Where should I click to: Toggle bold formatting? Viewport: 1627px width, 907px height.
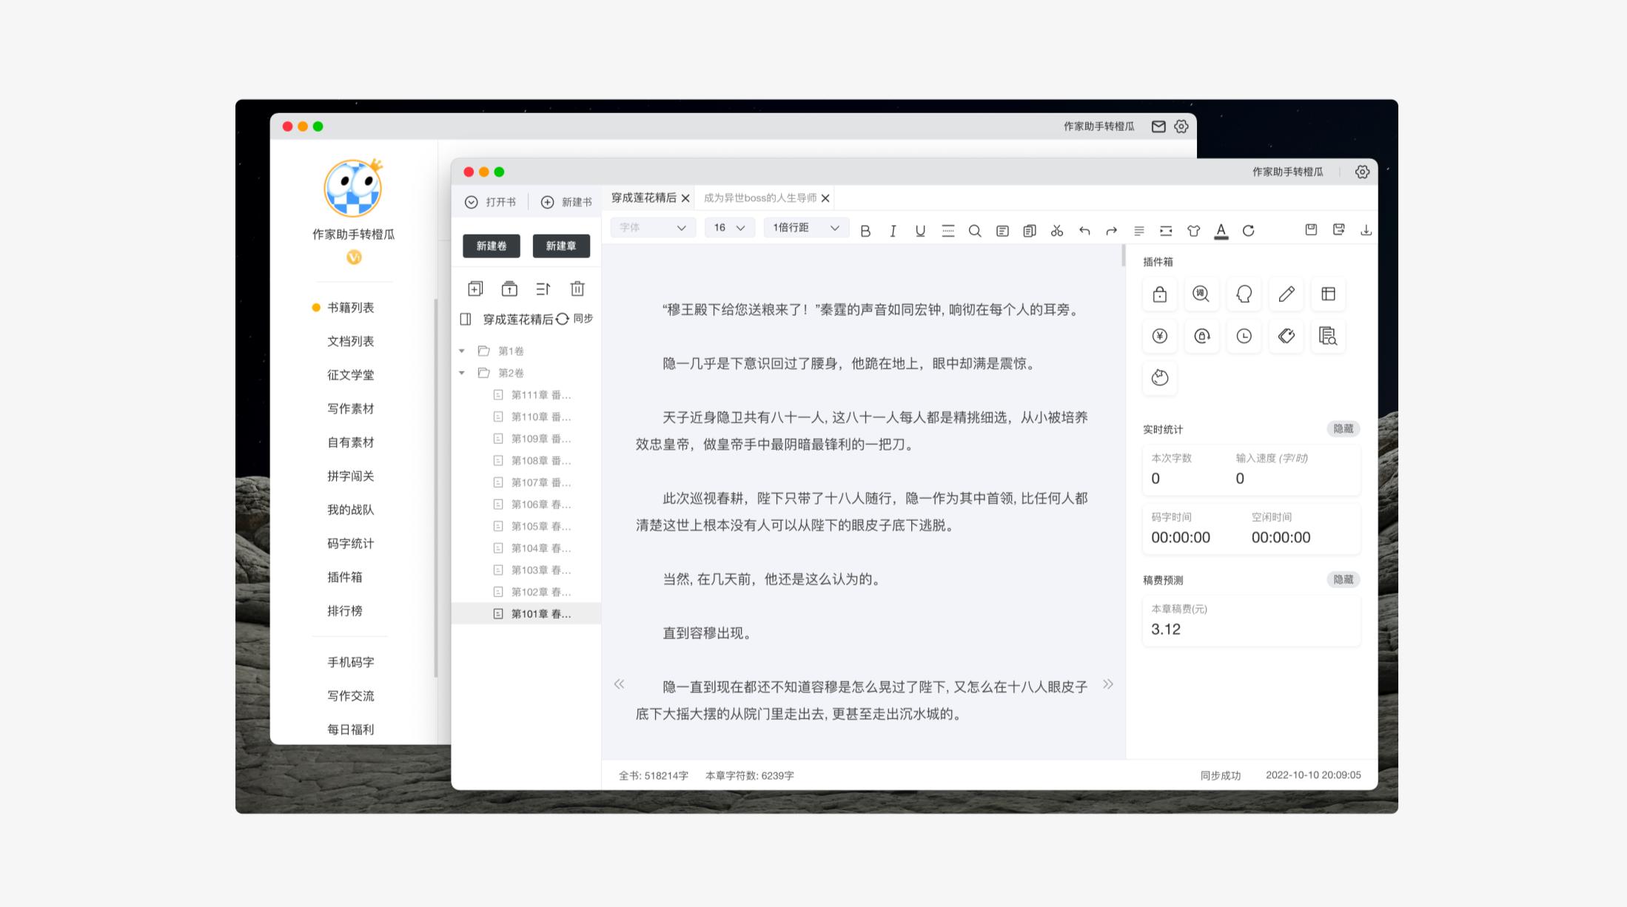(x=865, y=230)
